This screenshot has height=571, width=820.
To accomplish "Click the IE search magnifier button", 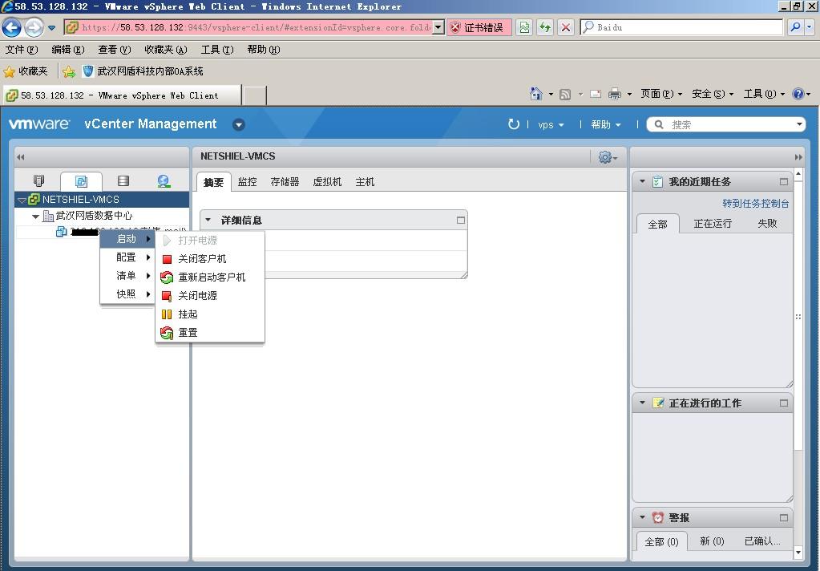I will click(795, 27).
